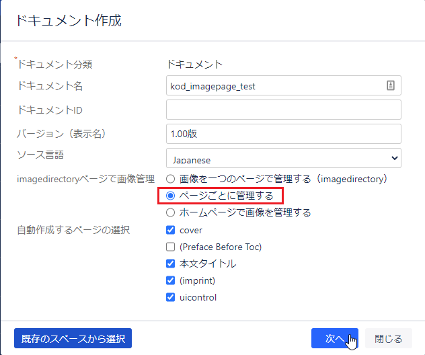425x355 pixels.
Task: Focus the empty ドキュメントID input field
Action: 283,110
